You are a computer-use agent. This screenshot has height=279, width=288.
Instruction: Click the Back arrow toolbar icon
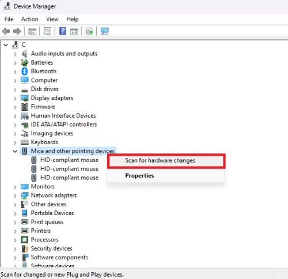[x=6, y=31]
